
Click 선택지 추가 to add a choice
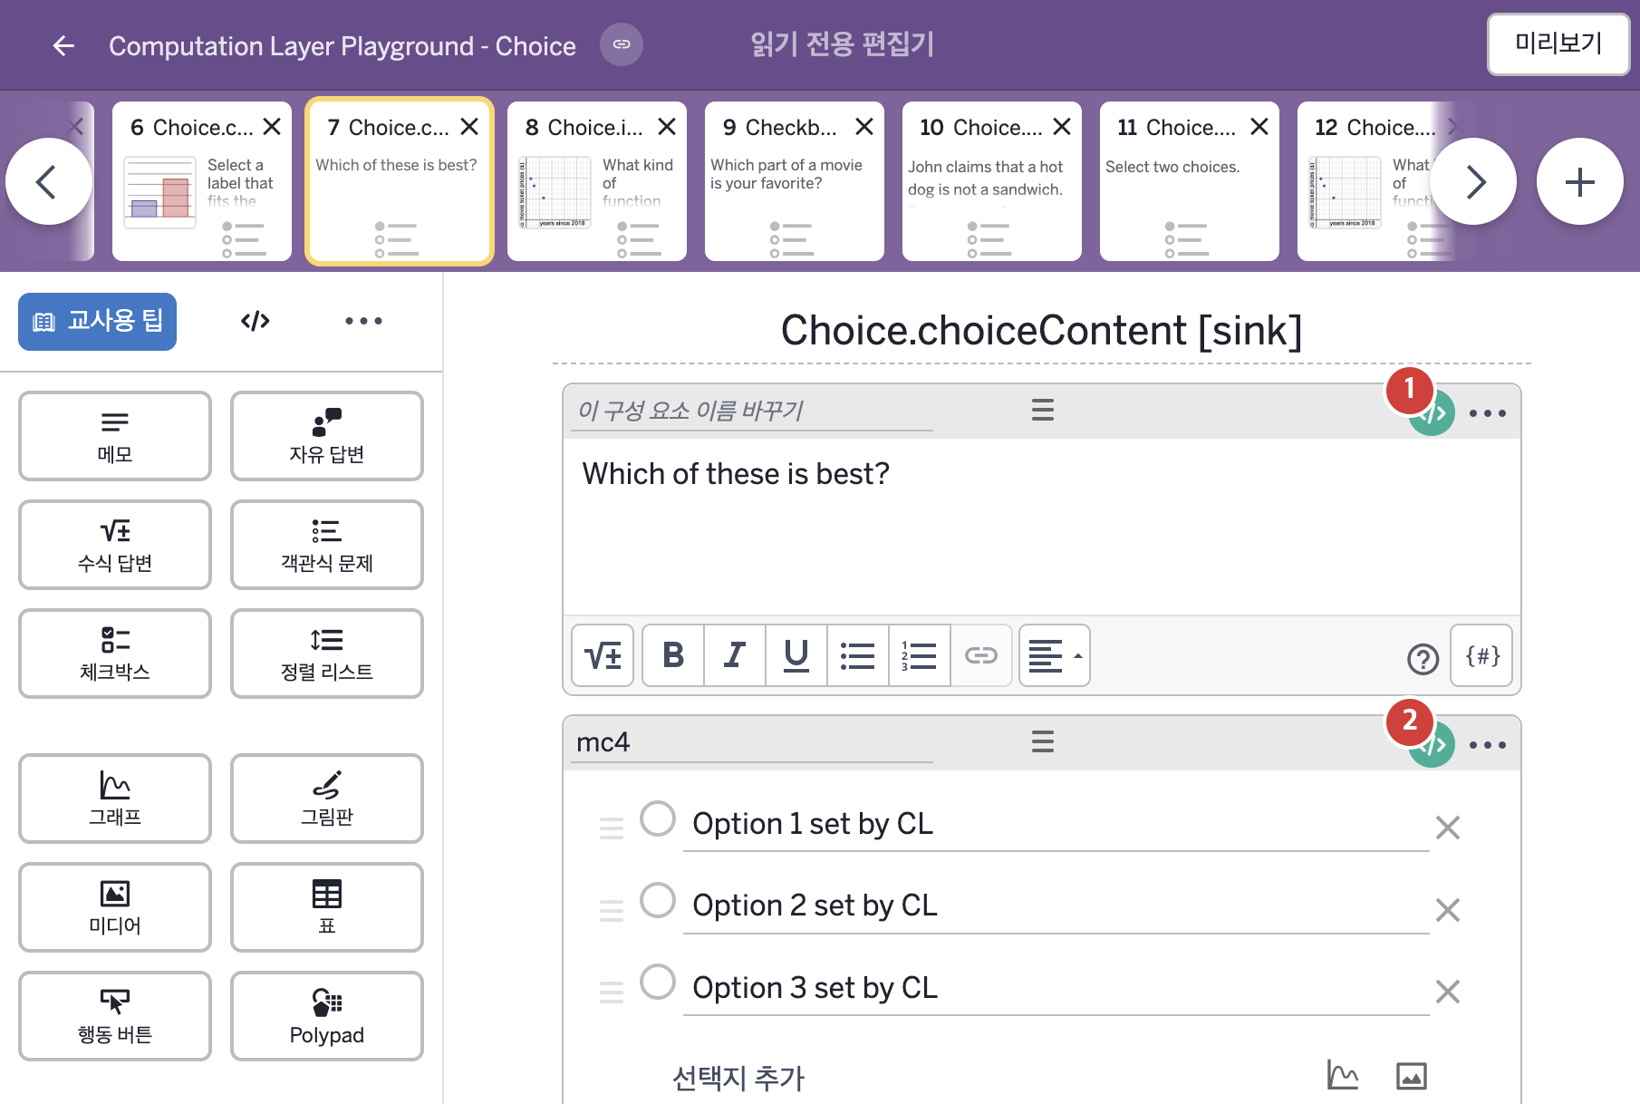[738, 1078]
